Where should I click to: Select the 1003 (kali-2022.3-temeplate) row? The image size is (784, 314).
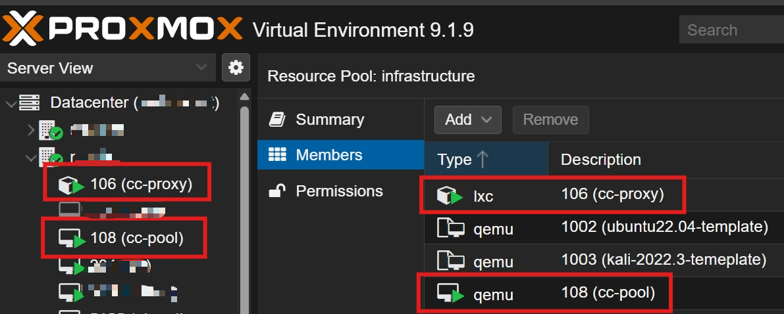[604, 261]
